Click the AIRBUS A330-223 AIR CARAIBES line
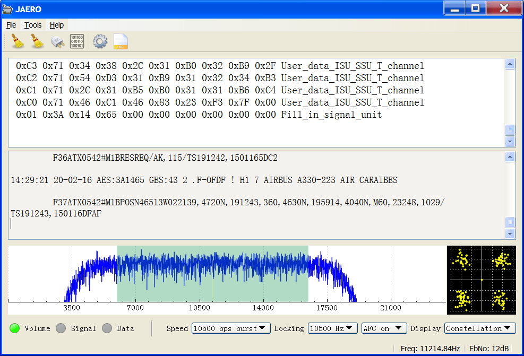The image size is (524, 356). [204, 180]
